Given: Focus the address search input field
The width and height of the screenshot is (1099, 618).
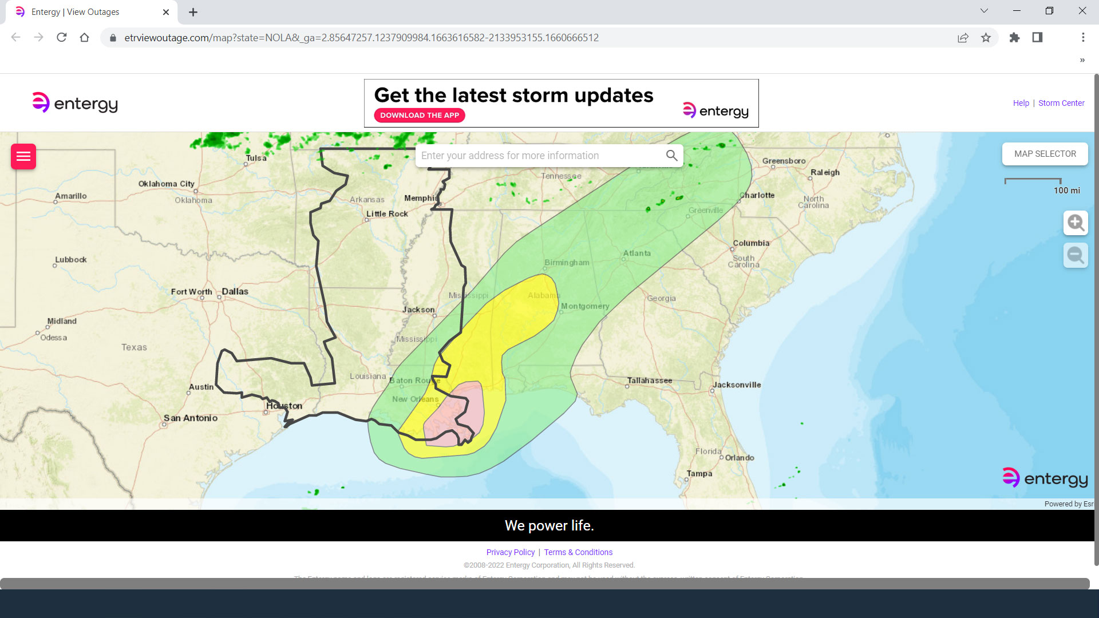Looking at the screenshot, I should pos(541,156).
